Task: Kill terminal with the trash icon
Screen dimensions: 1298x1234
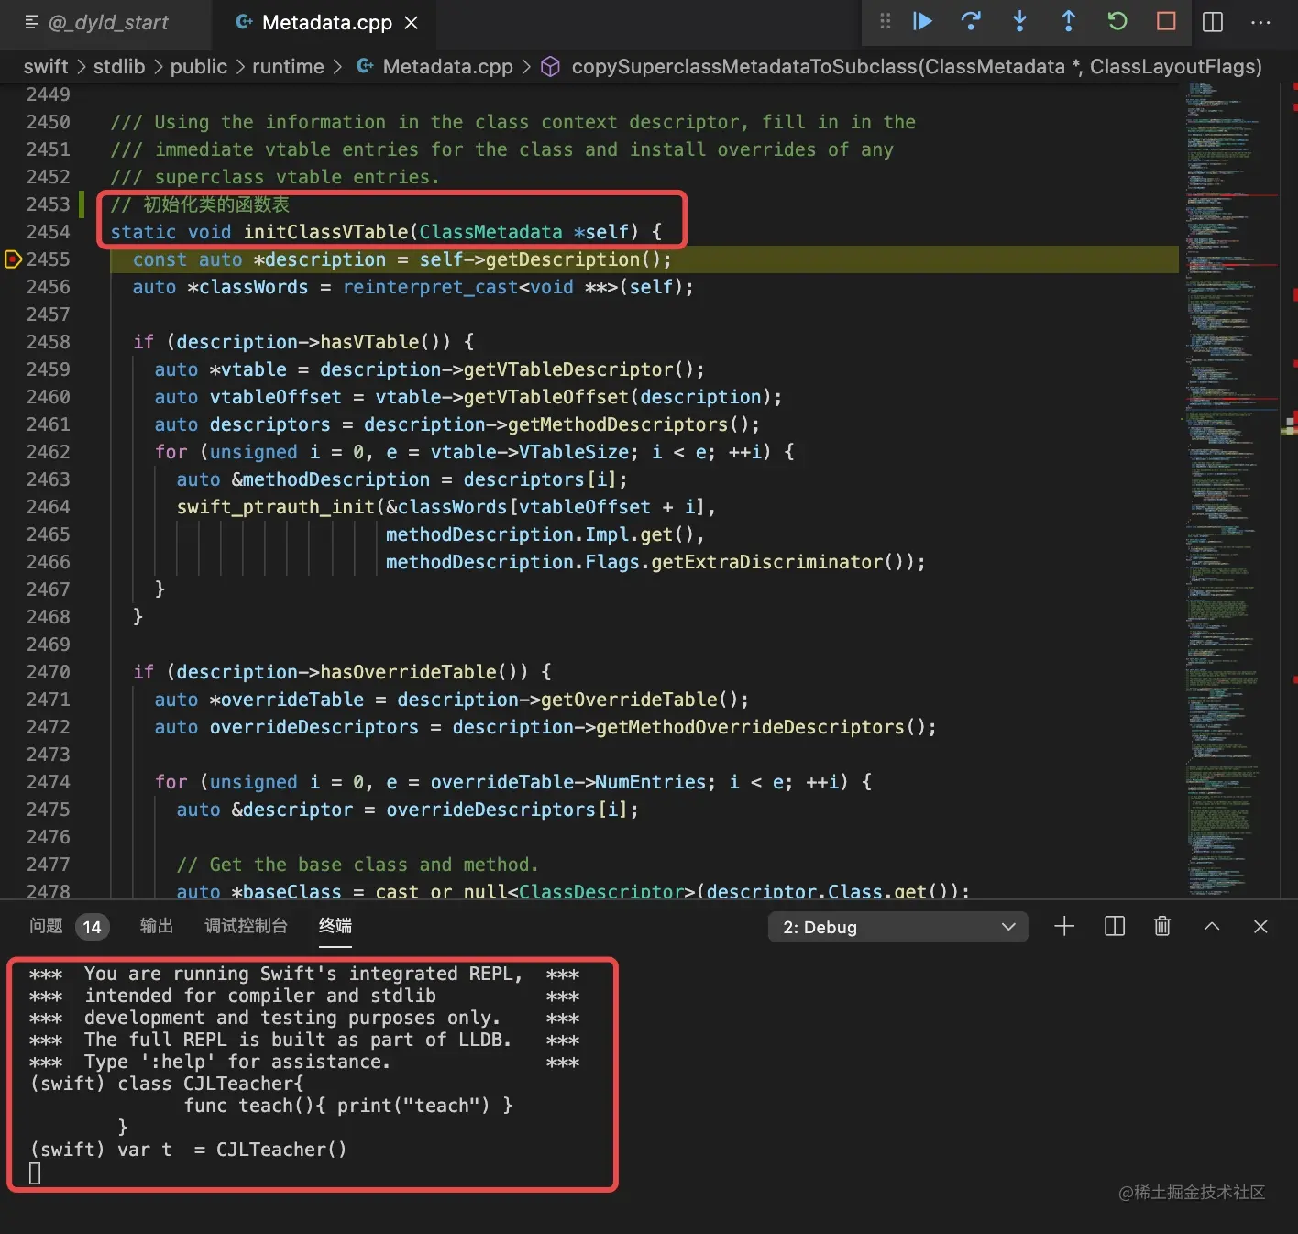Action: point(1162,927)
